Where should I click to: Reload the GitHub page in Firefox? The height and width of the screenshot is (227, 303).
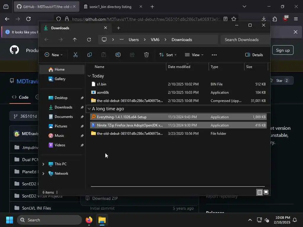[x=28, y=19]
